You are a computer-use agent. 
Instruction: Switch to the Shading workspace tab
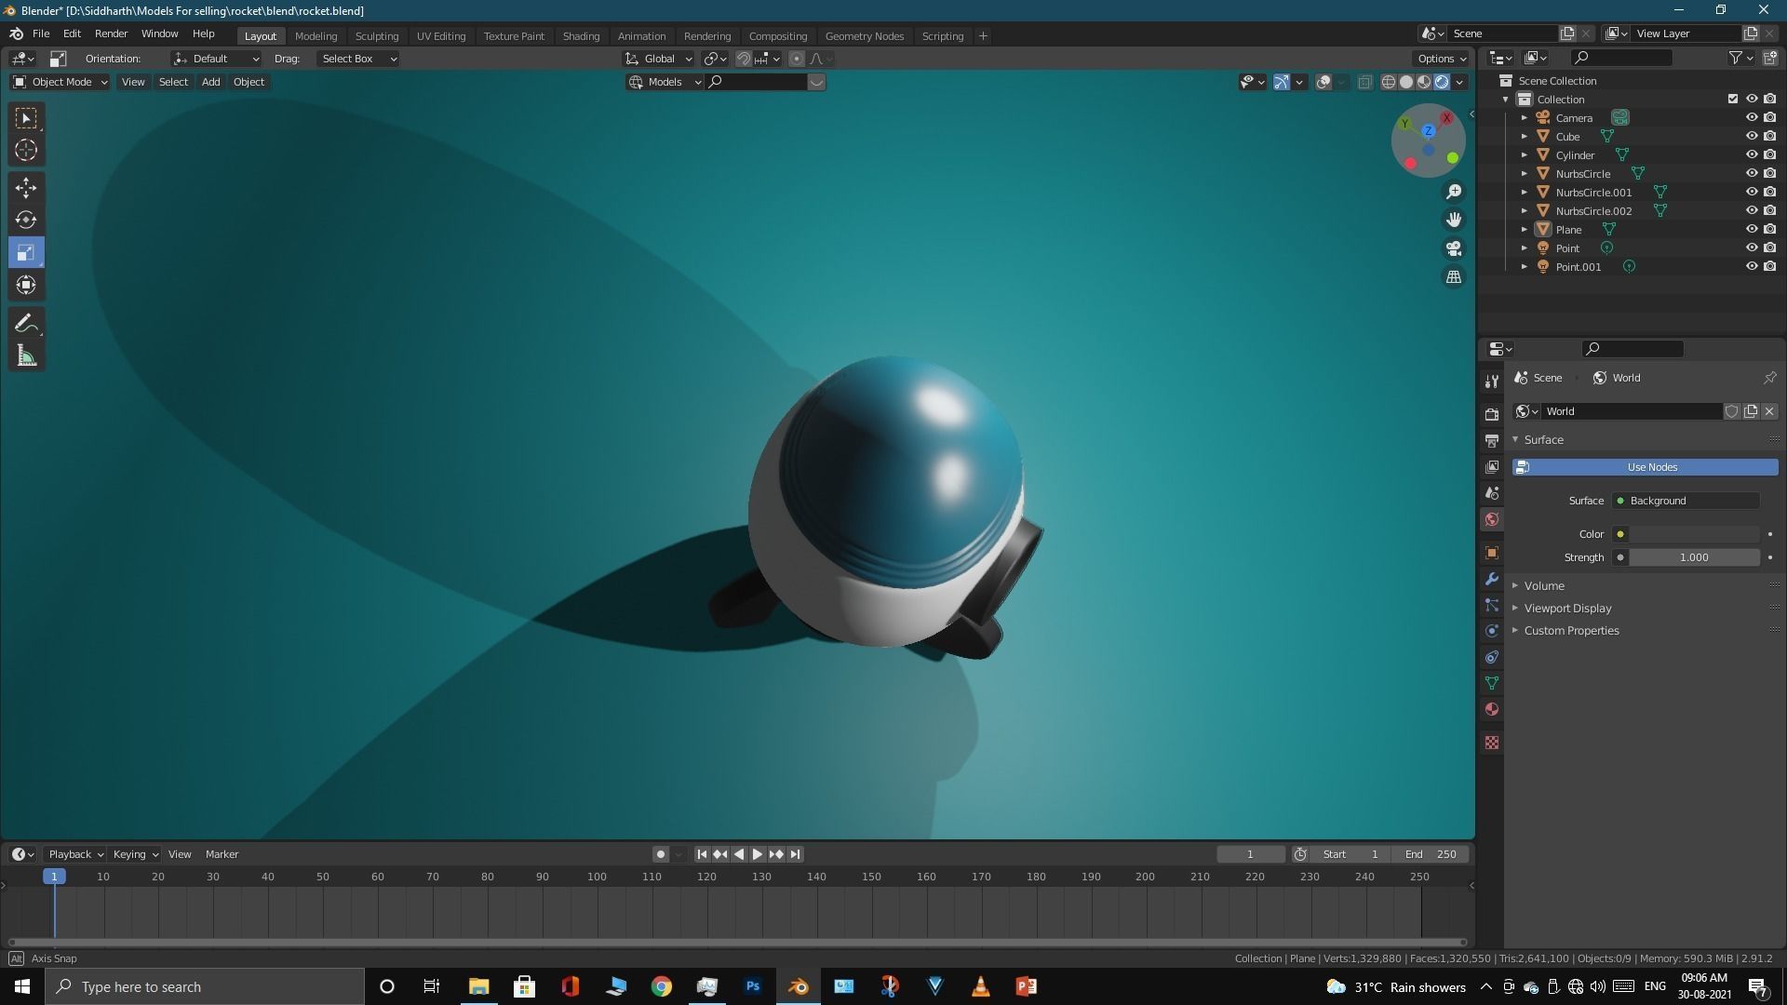click(581, 36)
